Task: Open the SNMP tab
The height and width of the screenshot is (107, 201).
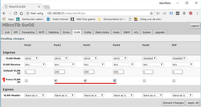Action: tap(127, 32)
